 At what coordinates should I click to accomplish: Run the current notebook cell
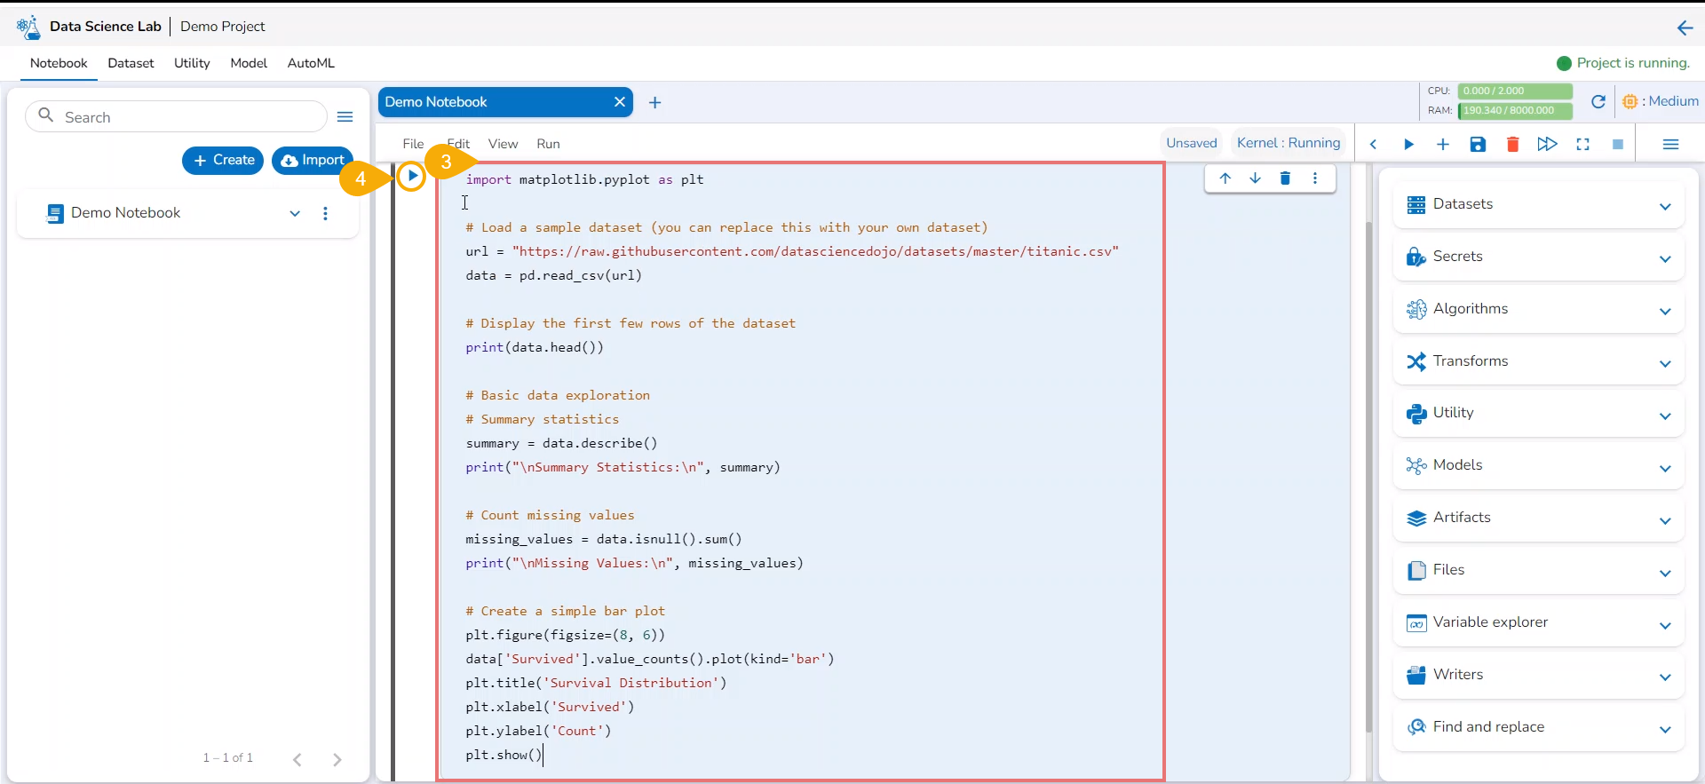pos(412,176)
